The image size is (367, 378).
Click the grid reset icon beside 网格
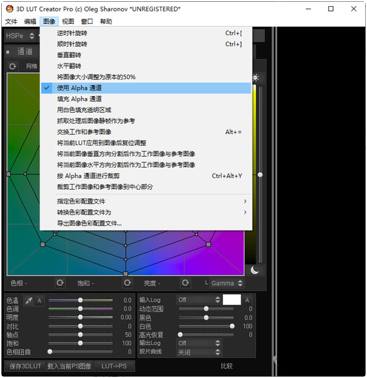point(13,66)
